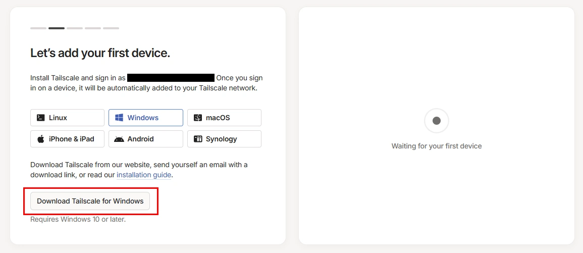The height and width of the screenshot is (253, 583).
Task: Pick the iPhone & iPad option
Action: pyautogui.click(x=67, y=139)
